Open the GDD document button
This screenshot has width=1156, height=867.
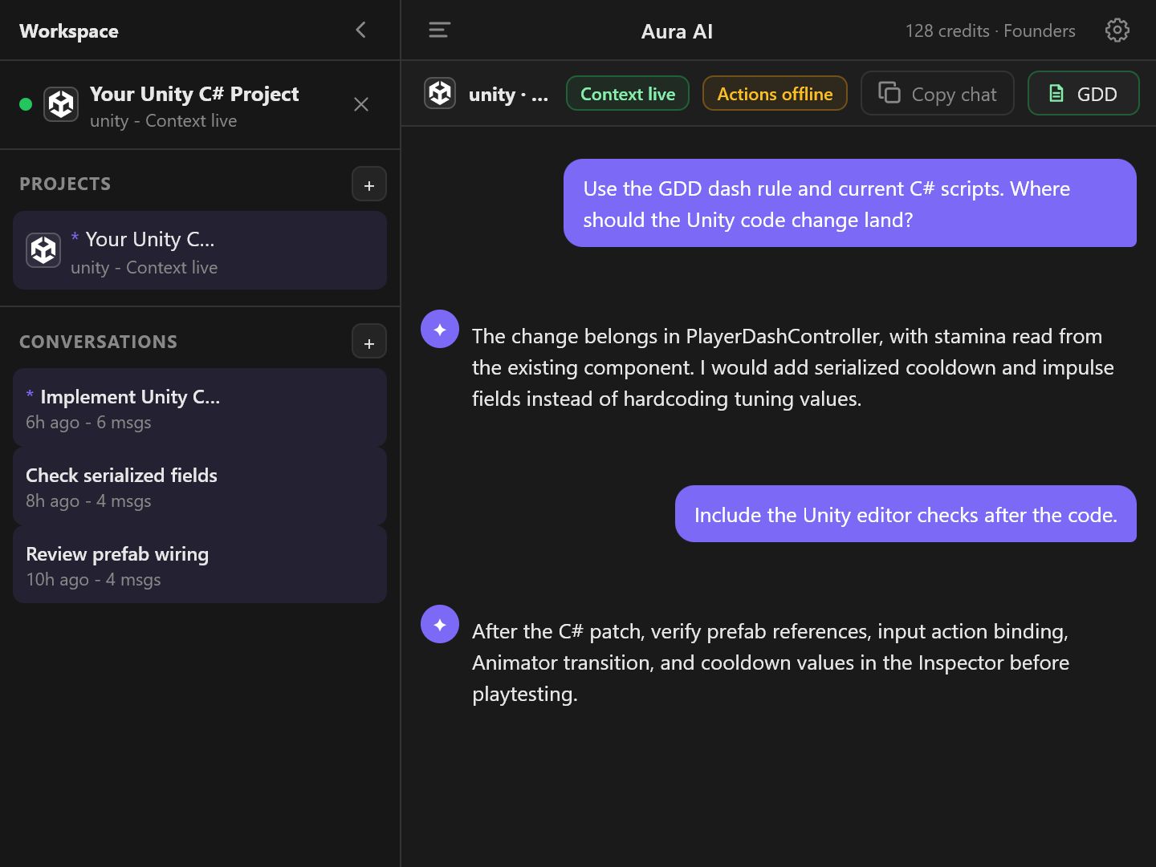tap(1084, 93)
